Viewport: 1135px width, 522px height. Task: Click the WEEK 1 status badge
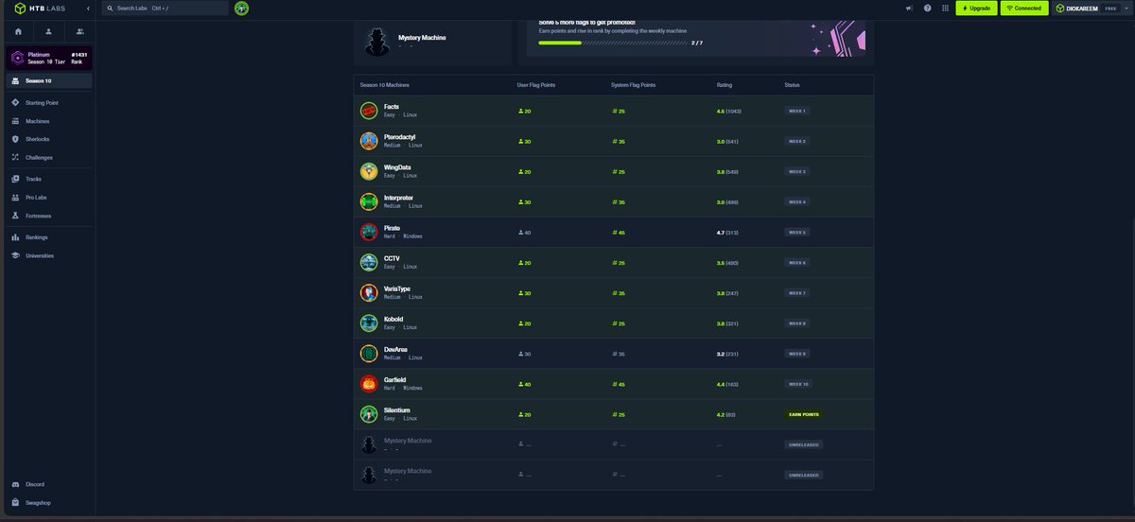pos(797,111)
